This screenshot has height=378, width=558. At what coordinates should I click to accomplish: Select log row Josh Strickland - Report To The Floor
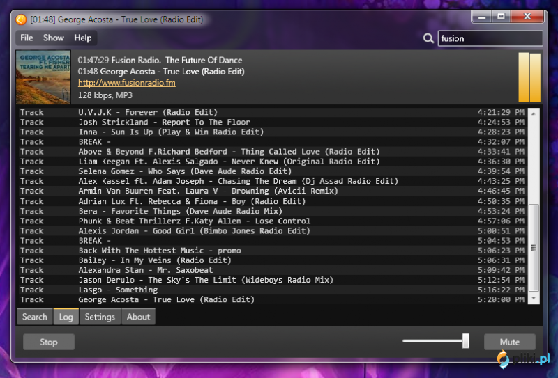pos(273,123)
